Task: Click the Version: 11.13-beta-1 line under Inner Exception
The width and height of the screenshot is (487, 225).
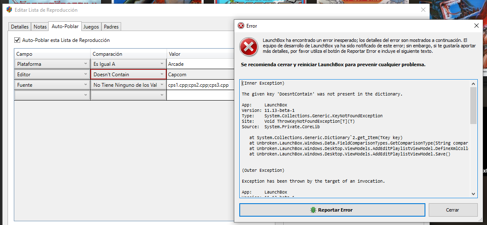Action: point(269,110)
